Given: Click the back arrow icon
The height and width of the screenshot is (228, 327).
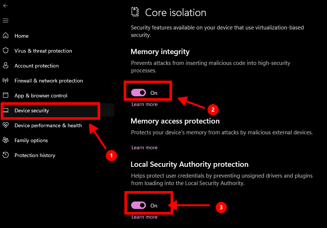Looking at the screenshot, I should click(5, 6).
